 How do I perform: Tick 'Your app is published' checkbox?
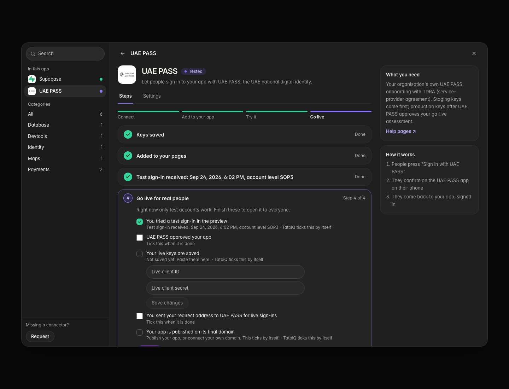click(x=140, y=332)
